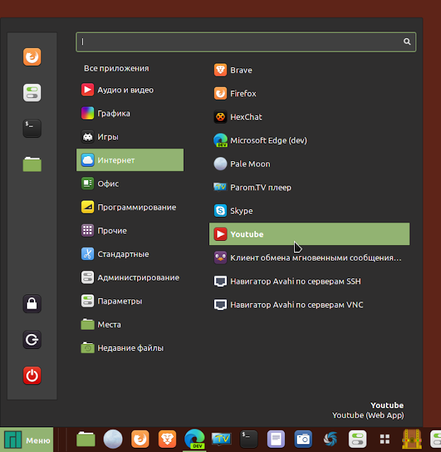Launch the Youtube web app entry
The height and width of the screenshot is (452, 441).
(309, 234)
